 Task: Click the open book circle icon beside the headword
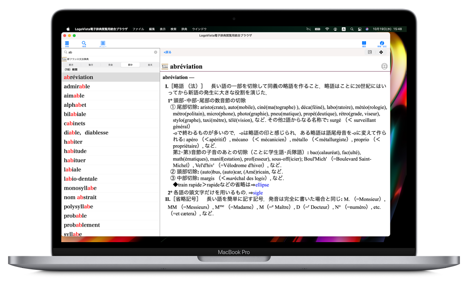tap(384, 67)
